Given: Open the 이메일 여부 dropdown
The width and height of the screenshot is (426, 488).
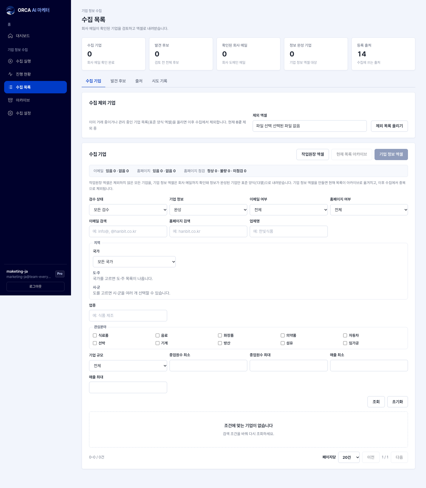Looking at the screenshot, I should (x=289, y=210).
